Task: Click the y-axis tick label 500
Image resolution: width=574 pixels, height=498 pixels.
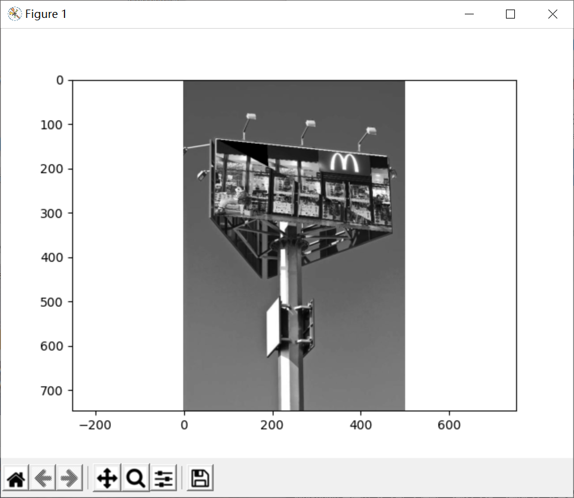Action: 52,302
